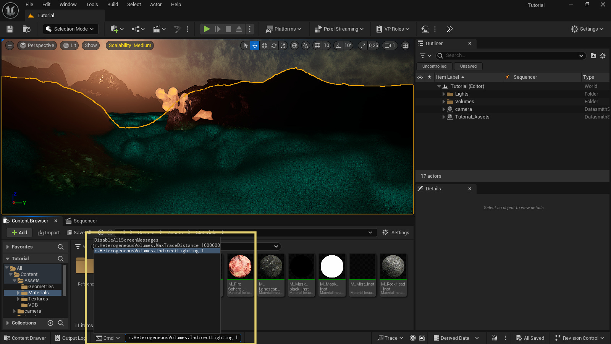This screenshot has height=344, width=611.
Task: Toggle the rotation angle snapping icon
Action: click(338, 45)
